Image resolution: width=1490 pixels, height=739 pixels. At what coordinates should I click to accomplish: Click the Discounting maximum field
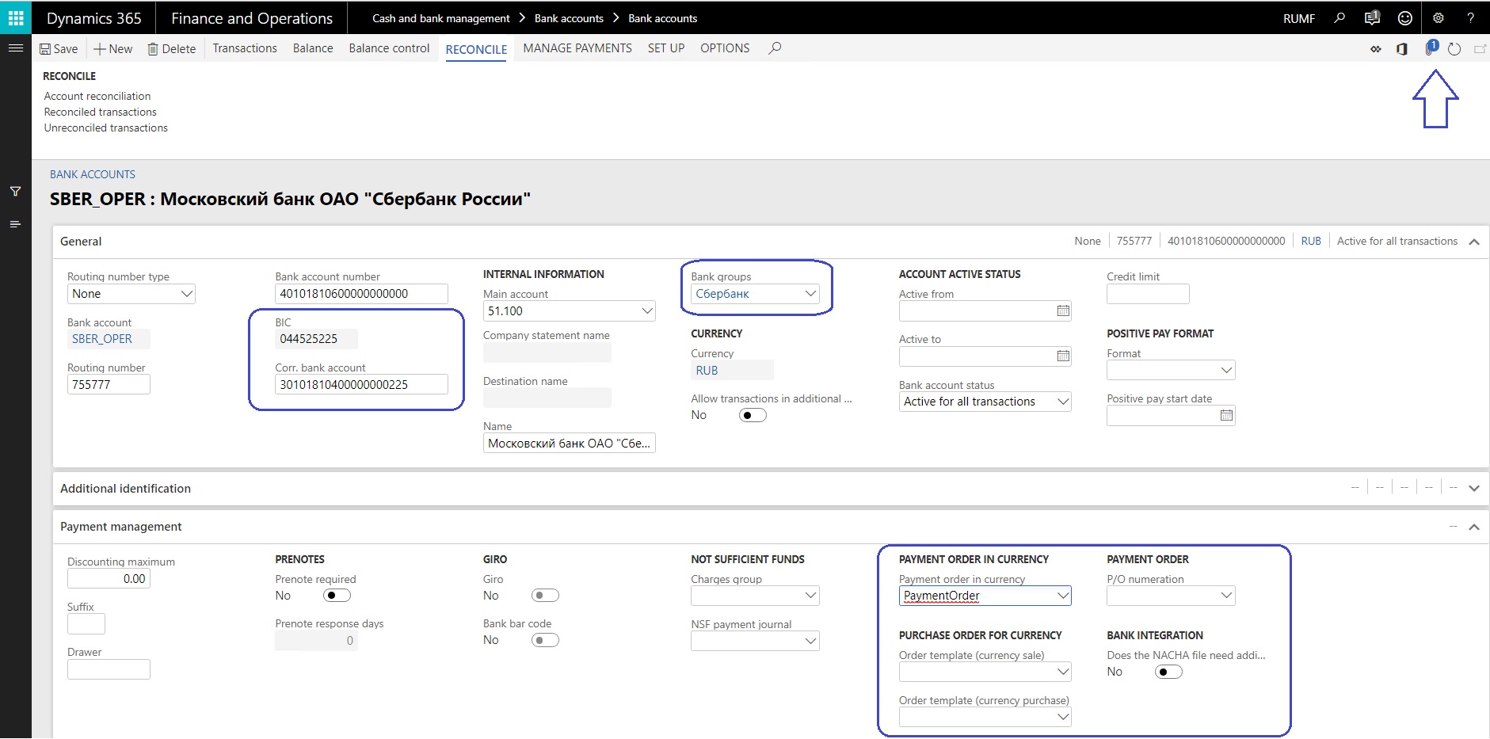click(x=109, y=578)
